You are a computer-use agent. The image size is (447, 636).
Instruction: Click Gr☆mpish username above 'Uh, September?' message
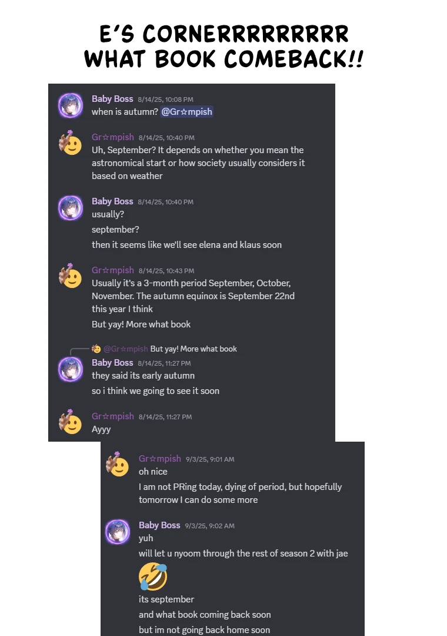click(x=113, y=137)
